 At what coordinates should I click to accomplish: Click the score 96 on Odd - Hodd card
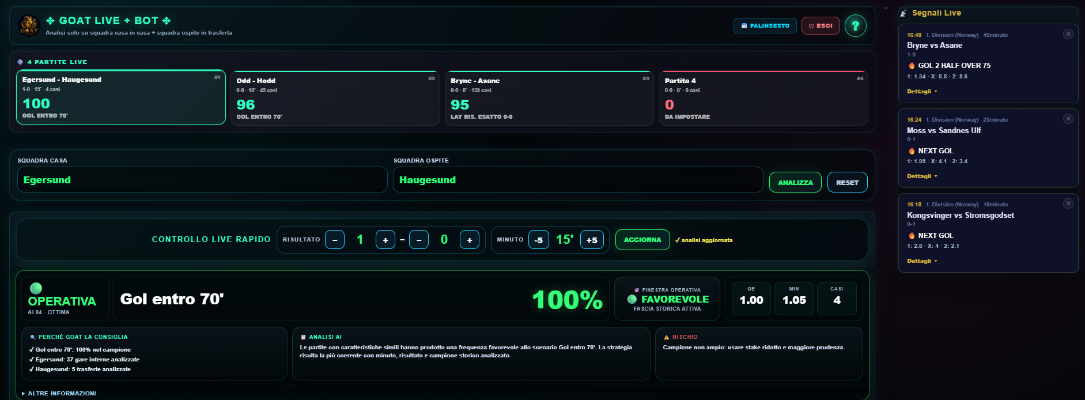tap(245, 105)
